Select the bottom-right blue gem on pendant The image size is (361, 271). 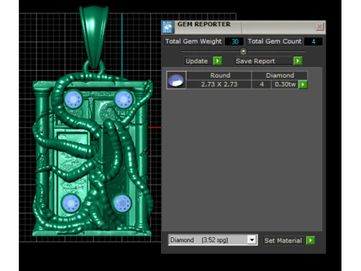(x=122, y=203)
